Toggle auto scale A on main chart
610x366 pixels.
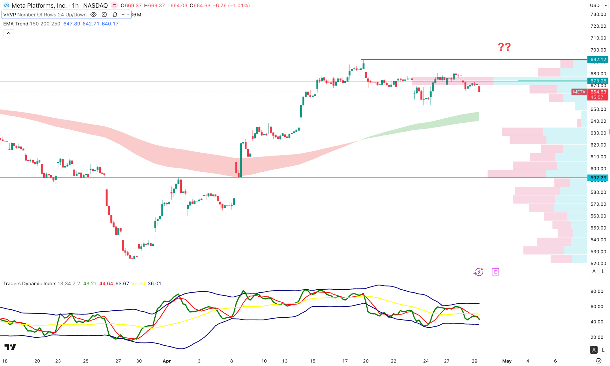594,272
